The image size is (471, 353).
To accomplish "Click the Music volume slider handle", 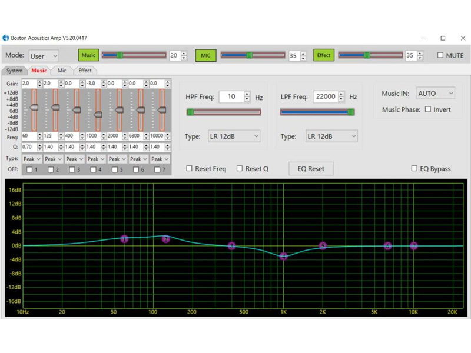I will click(x=120, y=55).
